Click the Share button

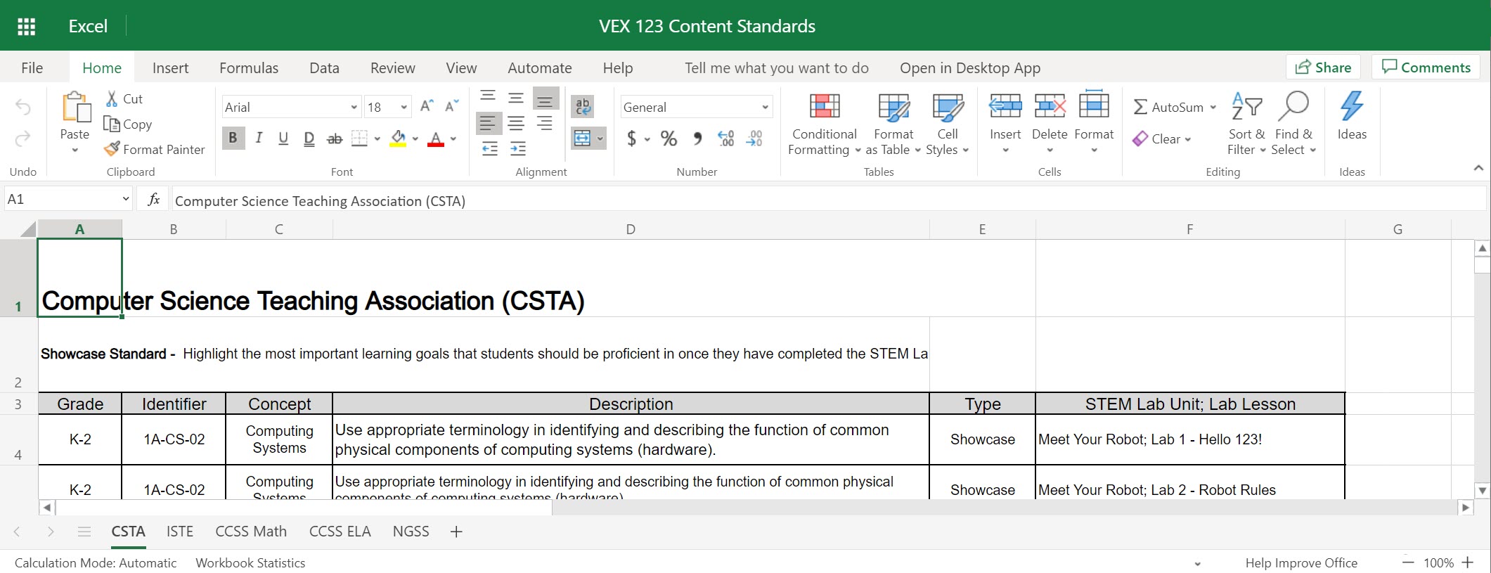1323,67
